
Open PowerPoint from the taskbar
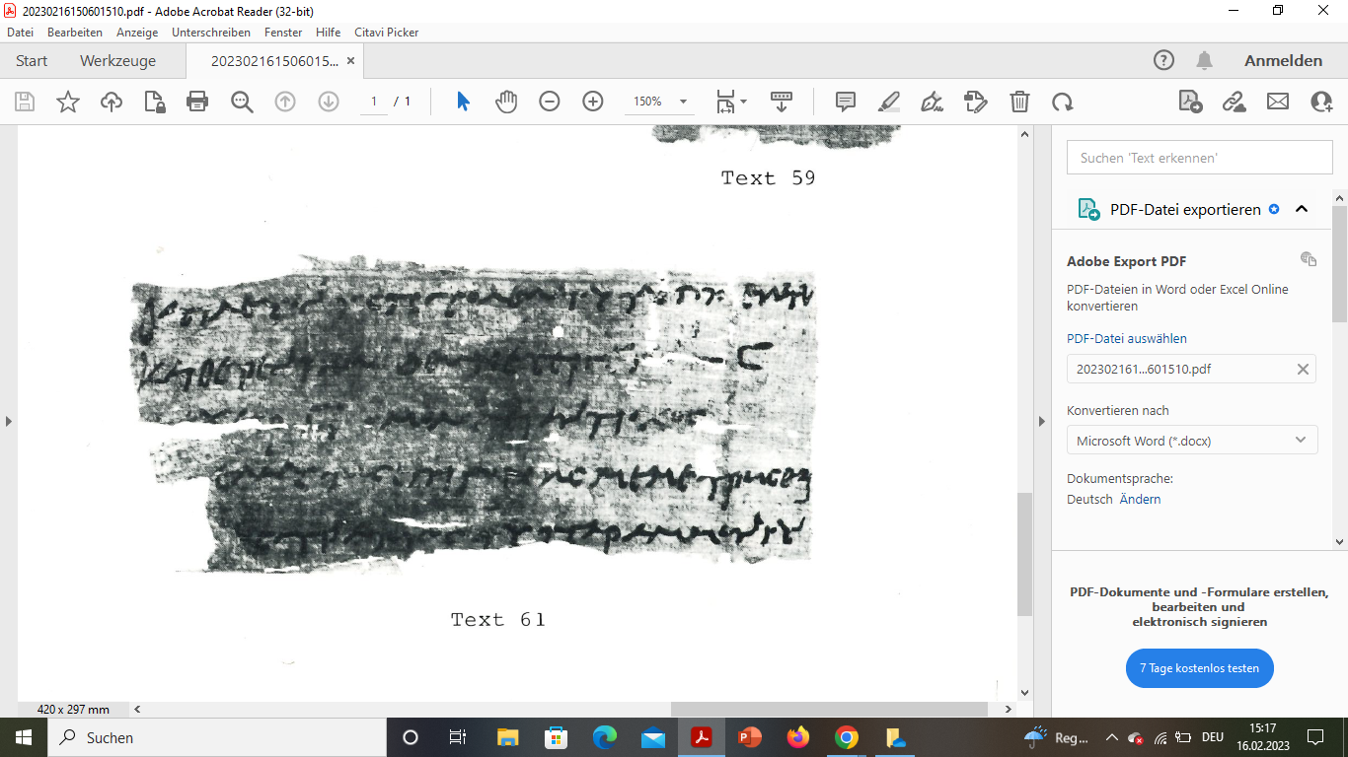click(750, 737)
